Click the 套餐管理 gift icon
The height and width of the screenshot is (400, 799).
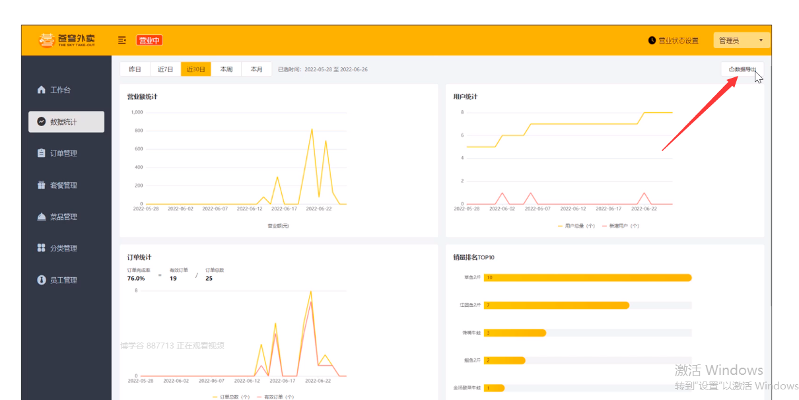coord(42,185)
